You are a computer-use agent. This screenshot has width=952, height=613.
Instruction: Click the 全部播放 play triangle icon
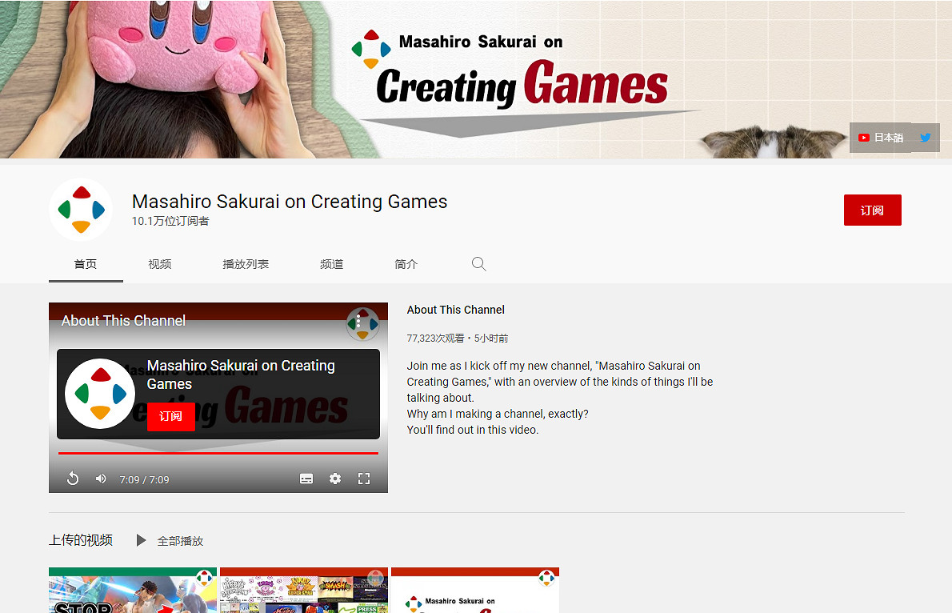point(142,540)
